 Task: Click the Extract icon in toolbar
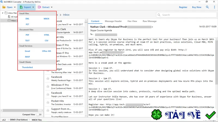click(x=40, y=7)
